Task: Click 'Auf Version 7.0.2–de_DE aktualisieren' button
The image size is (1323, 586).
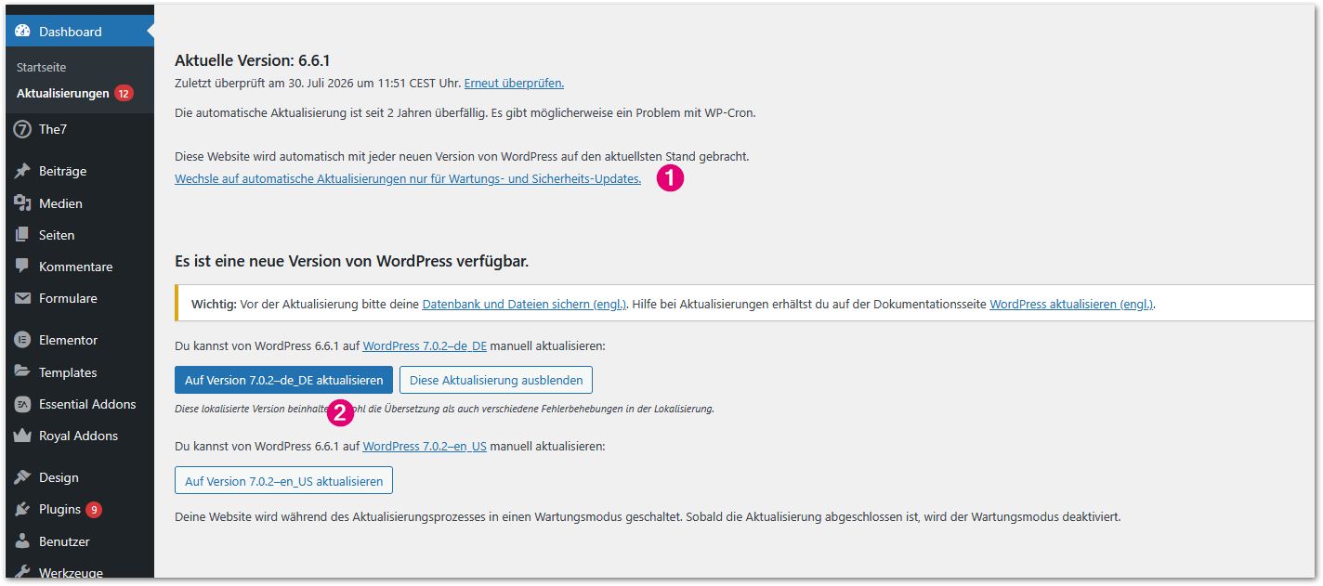Action: click(283, 380)
